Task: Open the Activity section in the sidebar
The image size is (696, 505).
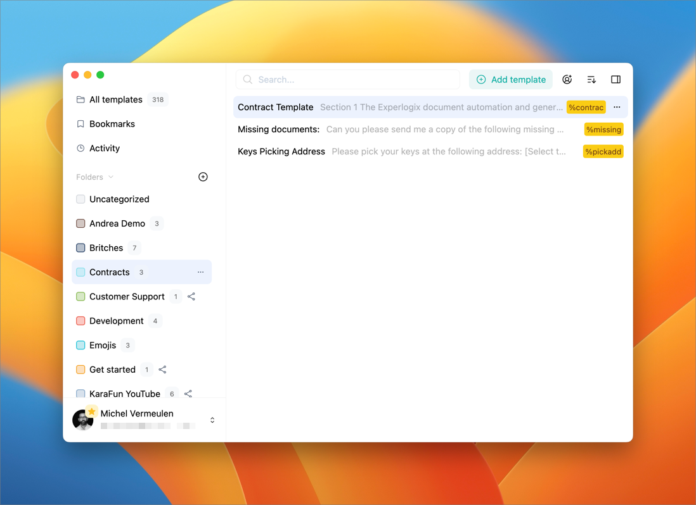Action: click(105, 148)
